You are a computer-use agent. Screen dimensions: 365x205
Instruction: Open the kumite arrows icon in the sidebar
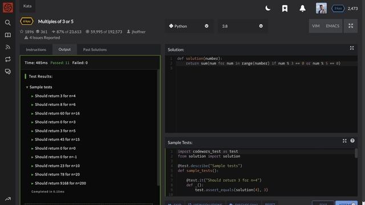7,59
